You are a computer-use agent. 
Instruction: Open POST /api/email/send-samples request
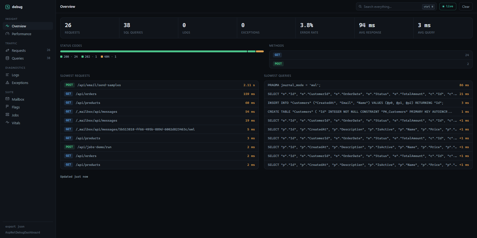point(159,85)
